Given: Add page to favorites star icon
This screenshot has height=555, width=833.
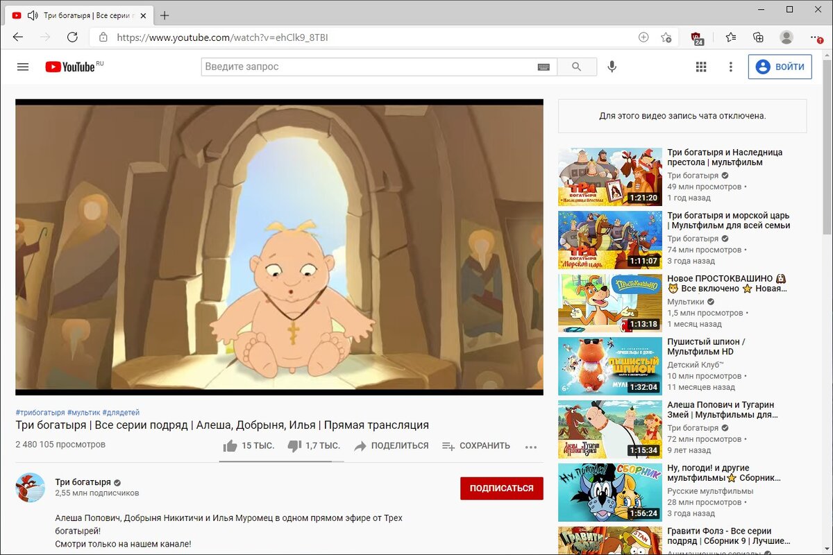Looking at the screenshot, I should (666, 37).
